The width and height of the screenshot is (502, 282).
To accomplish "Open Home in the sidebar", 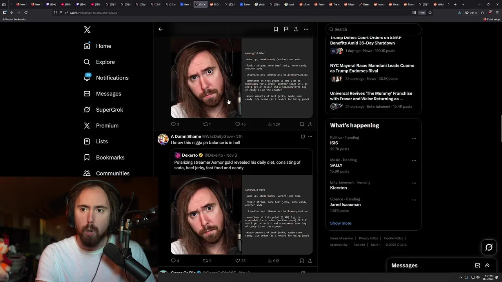I will 98,46.
